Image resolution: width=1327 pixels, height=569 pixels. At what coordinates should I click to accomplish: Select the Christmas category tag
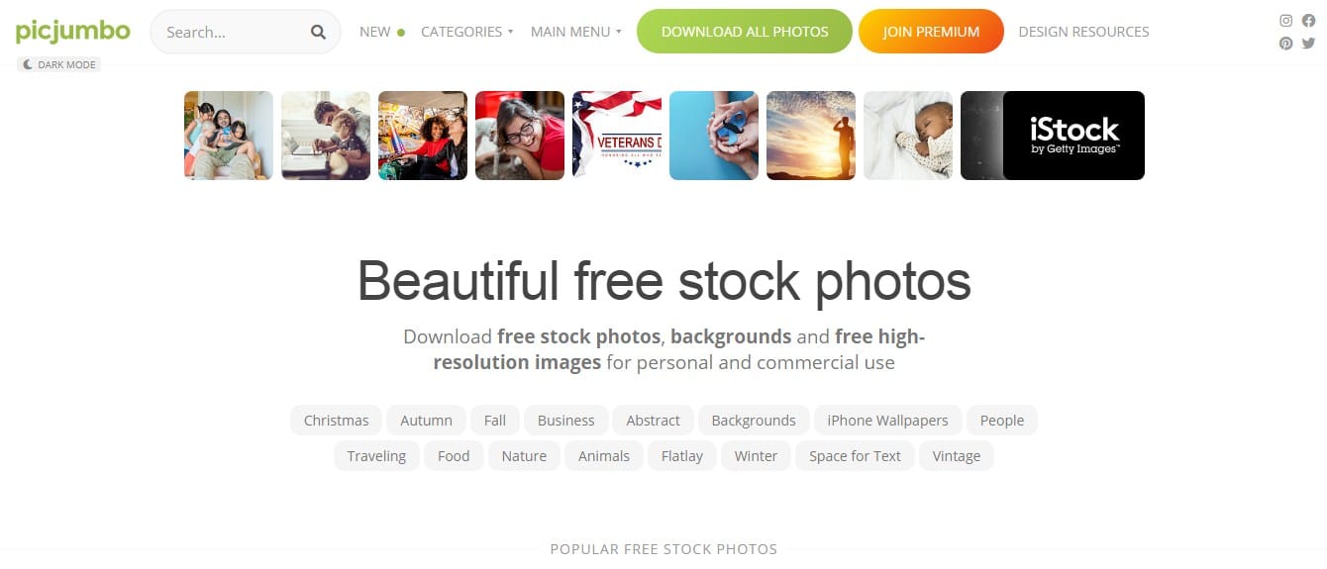(x=336, y=421)
